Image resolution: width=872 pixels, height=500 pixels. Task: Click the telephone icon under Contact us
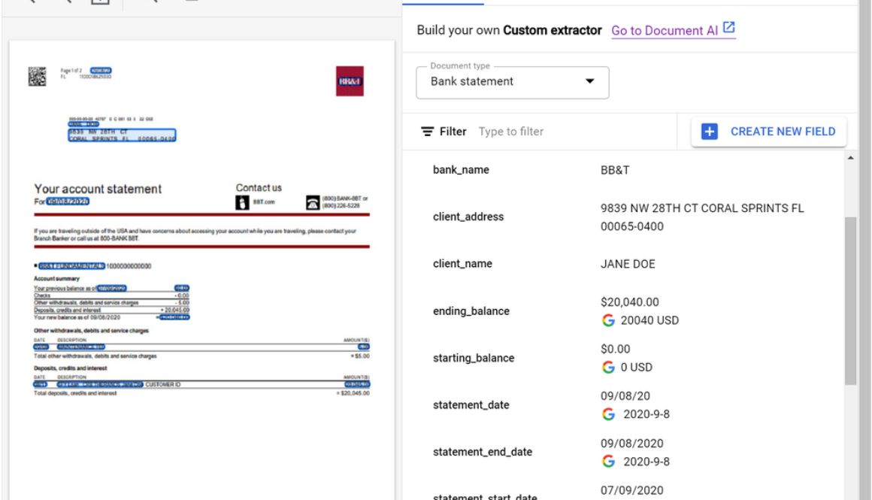(x=313, y=203)
